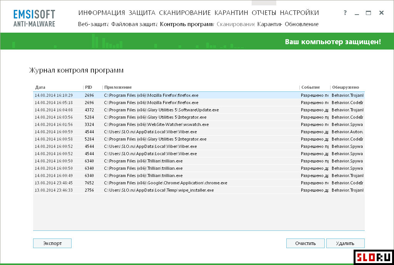Screen dimensions: 394x265
Task: Select the ОТЧЕТЫ main menu
Action: click(264, 13)
